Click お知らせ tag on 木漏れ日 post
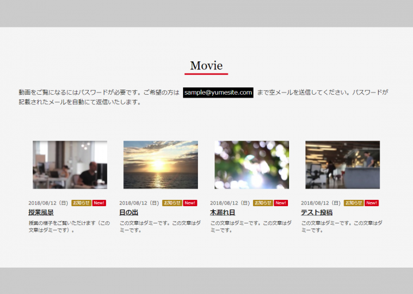 pyautogui.click(x=263, y=203)
